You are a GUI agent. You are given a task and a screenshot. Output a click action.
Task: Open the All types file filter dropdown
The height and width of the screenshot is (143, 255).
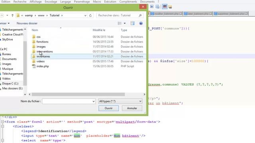pyautogui.click(x=120, y=101)
